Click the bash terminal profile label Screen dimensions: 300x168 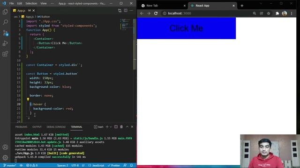(x=99, y=127)
